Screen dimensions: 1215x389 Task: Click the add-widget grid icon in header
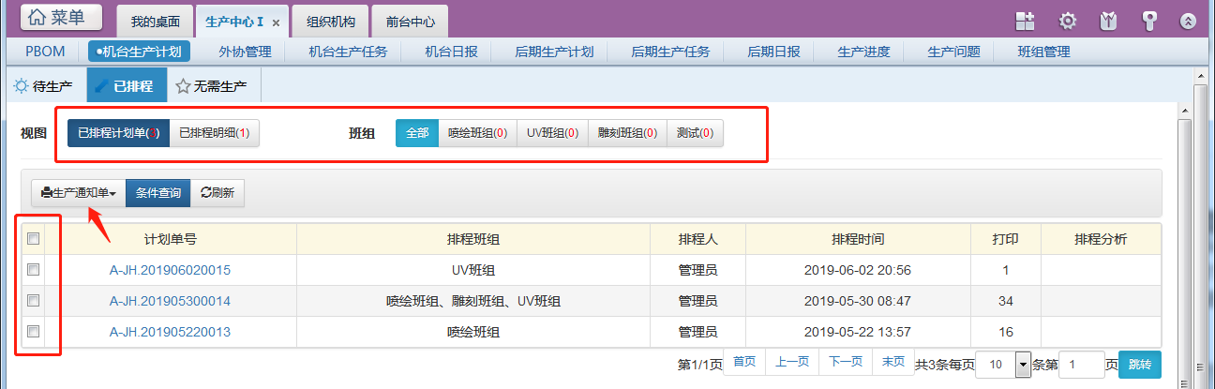[1025, 21]
